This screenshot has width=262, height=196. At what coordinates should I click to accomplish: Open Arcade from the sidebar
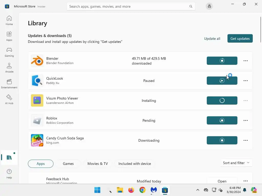tap(9, 68)
